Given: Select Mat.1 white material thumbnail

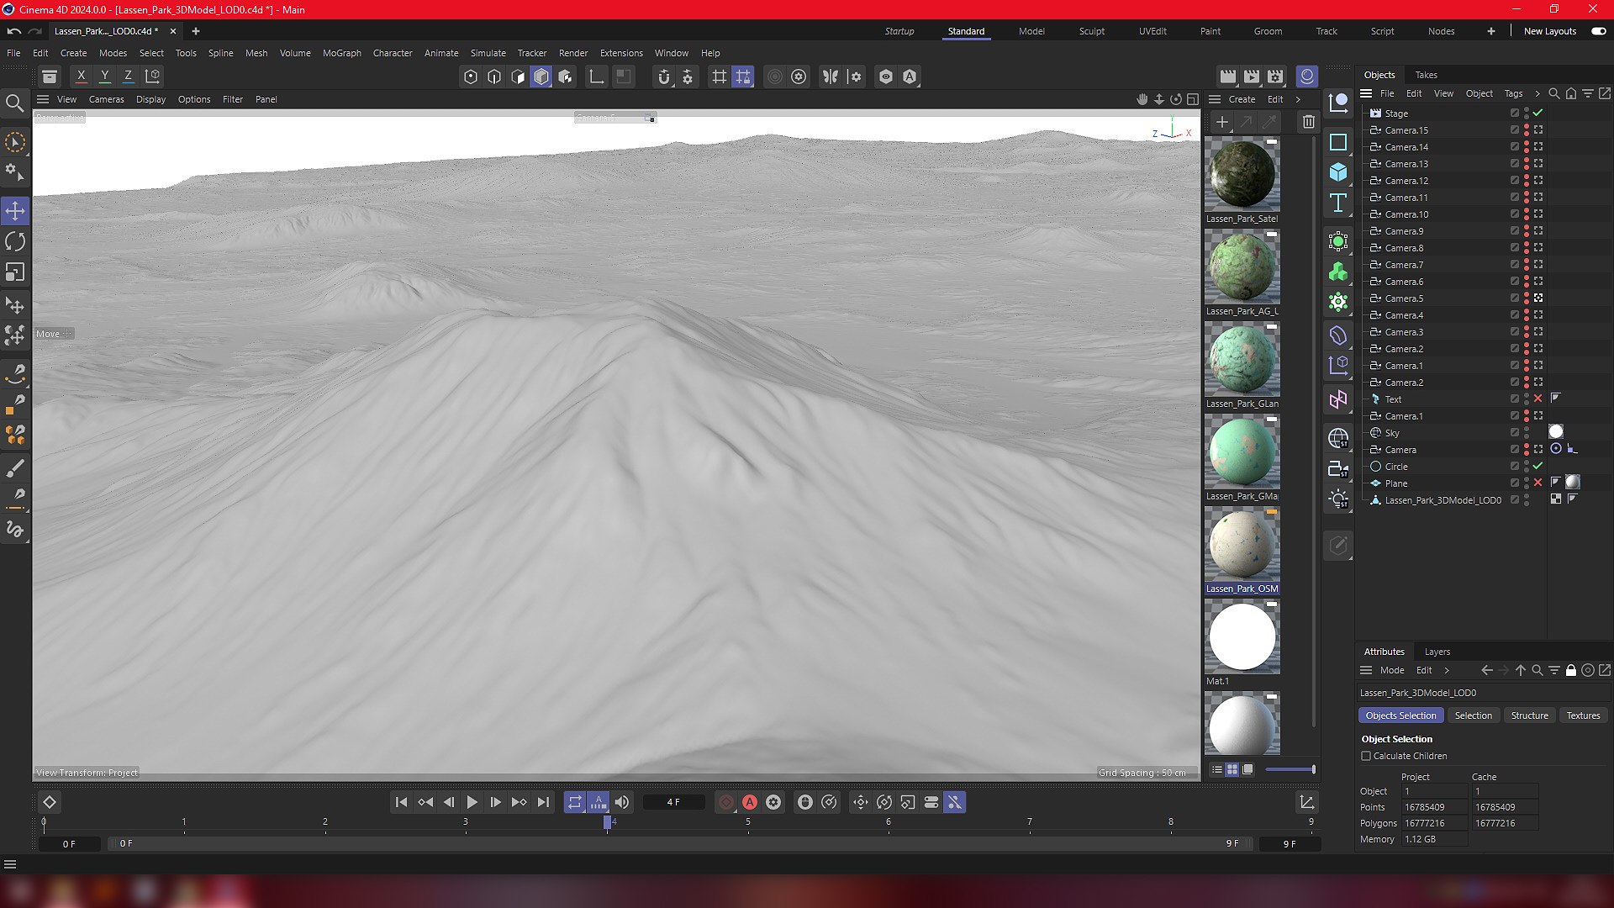Looking at the screenshot, I should click(x=1242, y=637).
